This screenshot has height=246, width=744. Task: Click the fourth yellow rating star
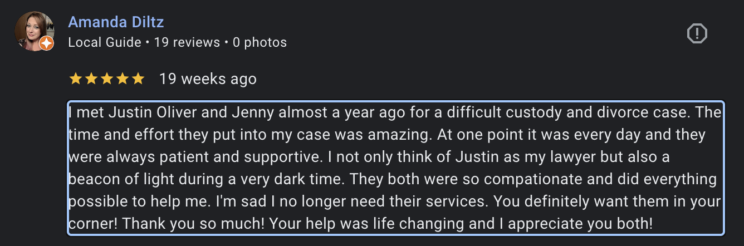coord(122,79)
